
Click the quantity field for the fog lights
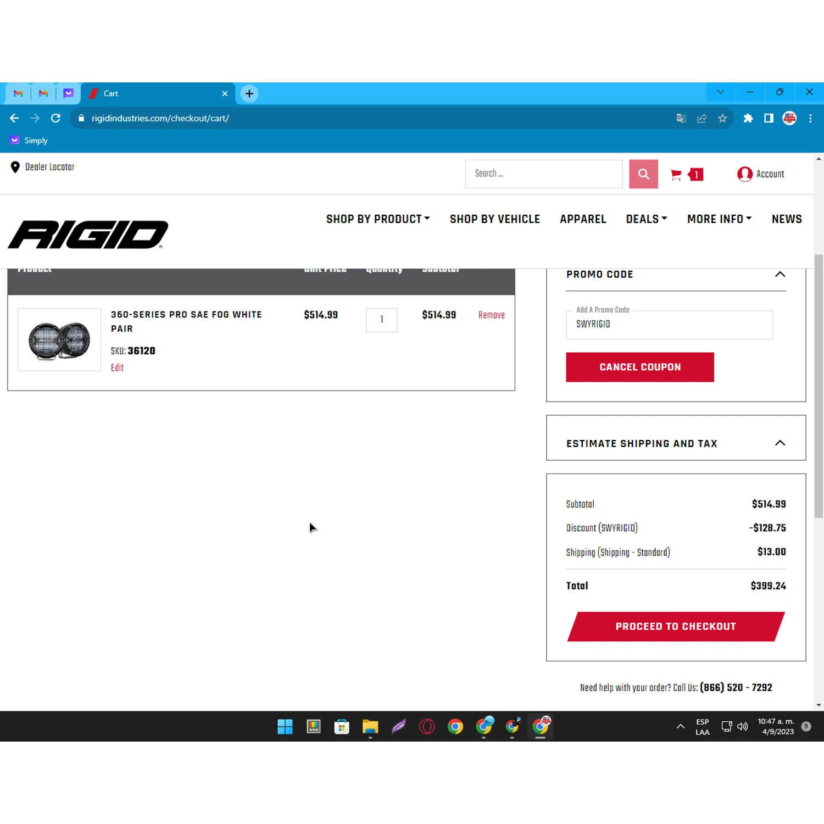tap(382, 320)
